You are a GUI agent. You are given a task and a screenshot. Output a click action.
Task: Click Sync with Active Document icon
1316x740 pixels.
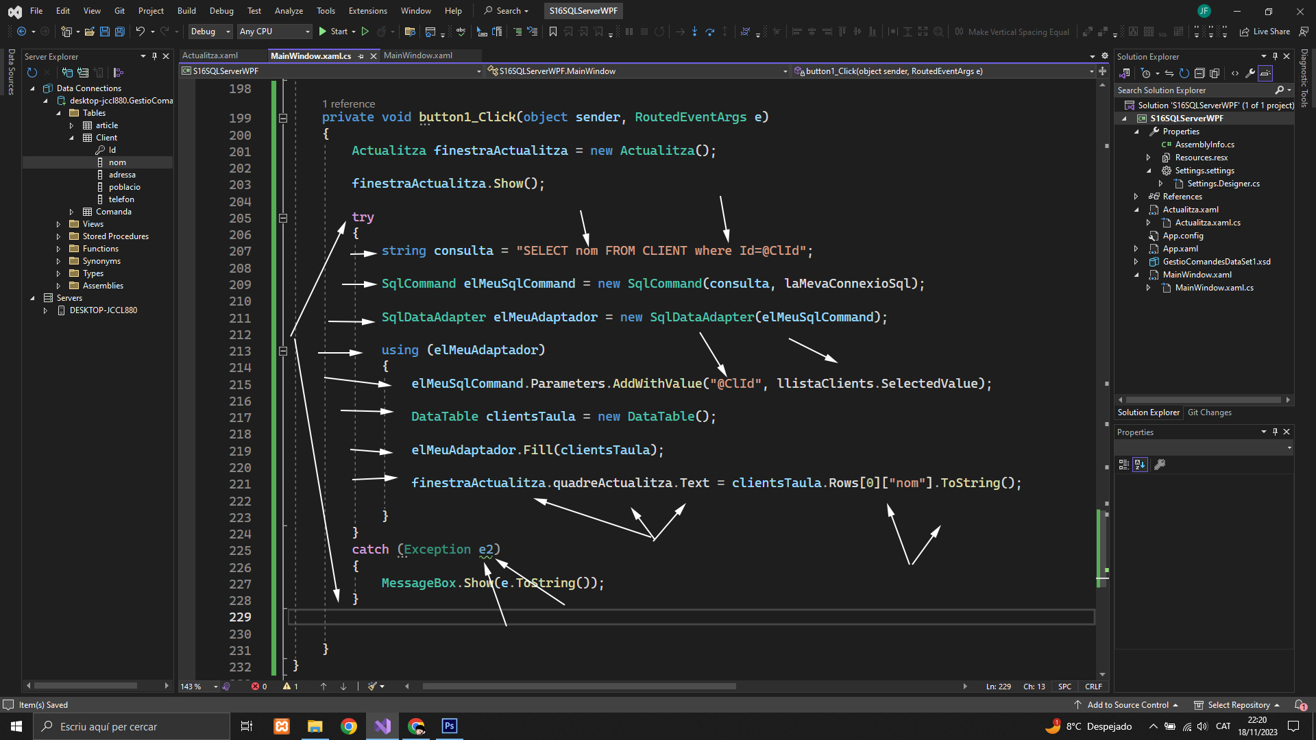(1169, 73)
